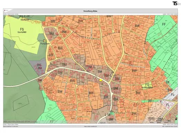Click the Vorarlberg coat of arms logo
Image resolution: width=181 pixels, height=136 pixels.
(x=4, y=10)
